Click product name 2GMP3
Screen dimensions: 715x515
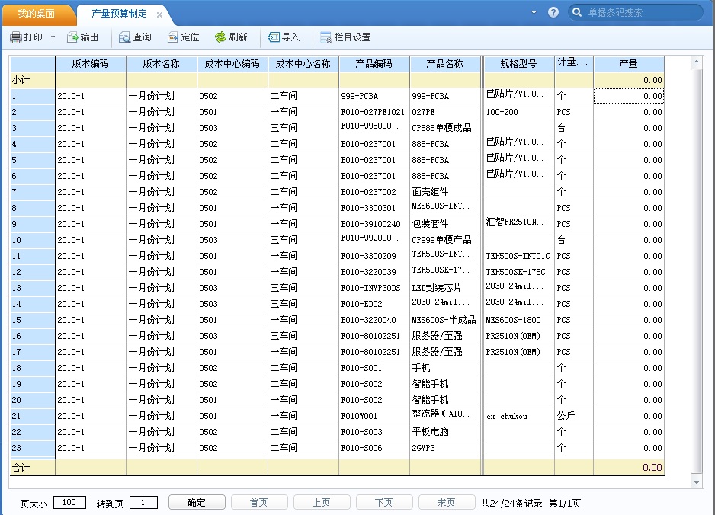(x=423, y=448)
